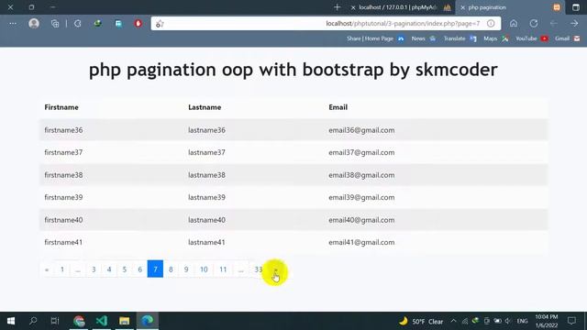Image resolution: width=587 pixels, height=330 pixels.
Task: Go to pagination page 9
Action: 186,269
